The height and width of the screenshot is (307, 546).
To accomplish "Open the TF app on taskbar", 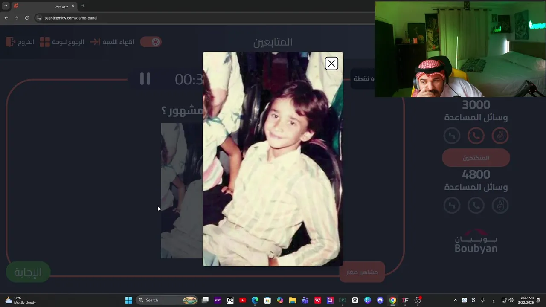I will (405, 300).
